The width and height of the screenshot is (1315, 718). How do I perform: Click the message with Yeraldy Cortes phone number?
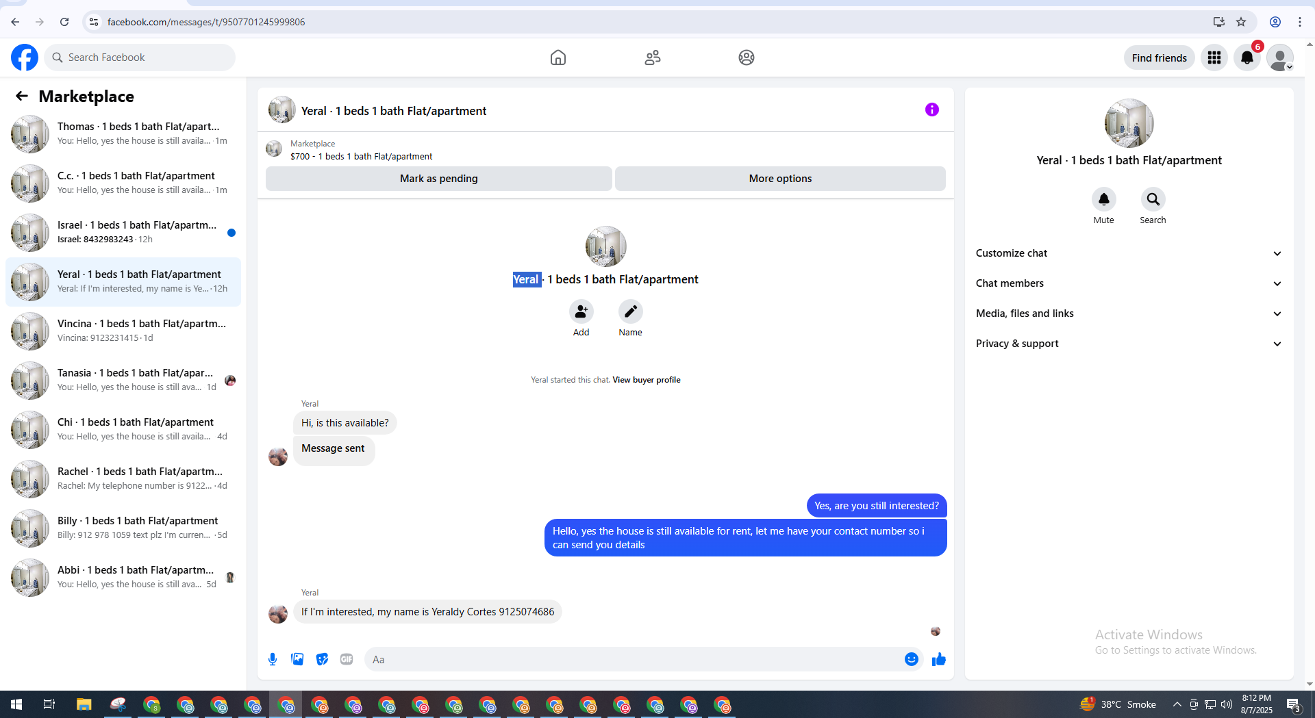(x=427, y=612)
